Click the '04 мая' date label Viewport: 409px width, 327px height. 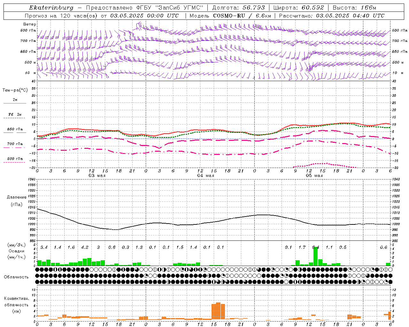point(205,176)
